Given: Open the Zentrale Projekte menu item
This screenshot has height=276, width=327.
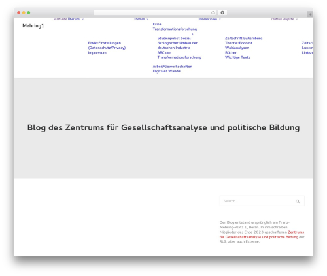Looking at the screenshot, I should click(x=283, y=19).
